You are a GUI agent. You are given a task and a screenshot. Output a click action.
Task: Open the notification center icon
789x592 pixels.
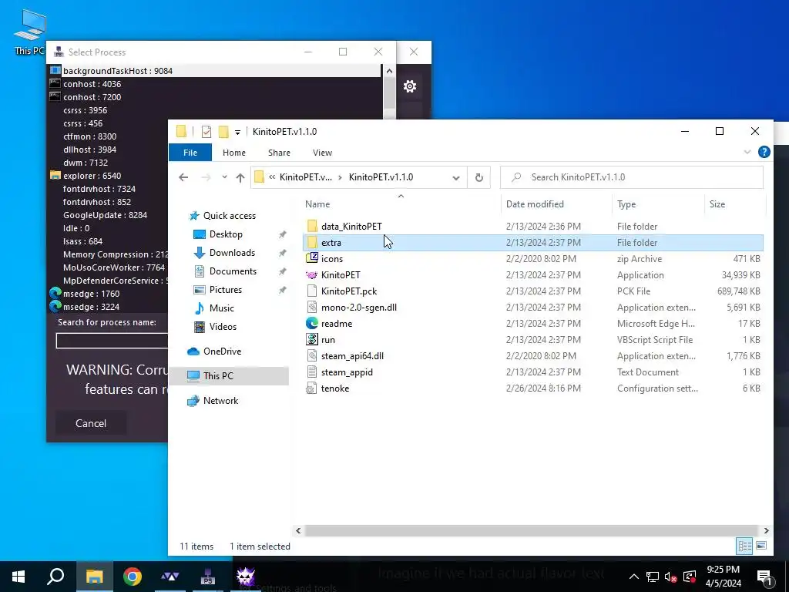764,577
